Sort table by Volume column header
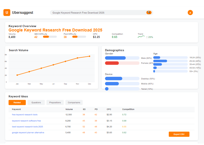204x145 pixels. point(69,109)
